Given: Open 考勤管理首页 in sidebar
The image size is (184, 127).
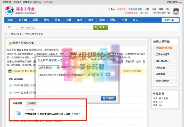Looking at the screenshot, I should pos(165,48).
